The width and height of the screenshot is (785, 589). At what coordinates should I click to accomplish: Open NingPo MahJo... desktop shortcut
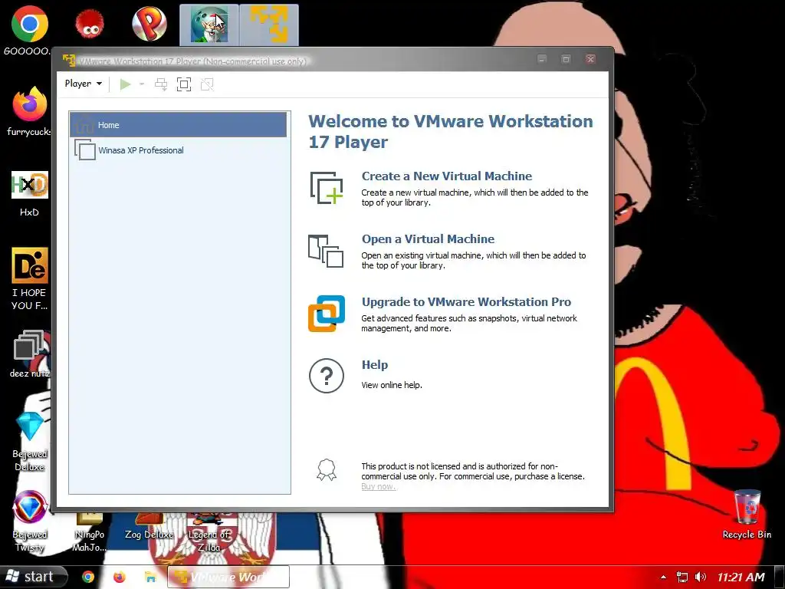click(x=89, y=532)
